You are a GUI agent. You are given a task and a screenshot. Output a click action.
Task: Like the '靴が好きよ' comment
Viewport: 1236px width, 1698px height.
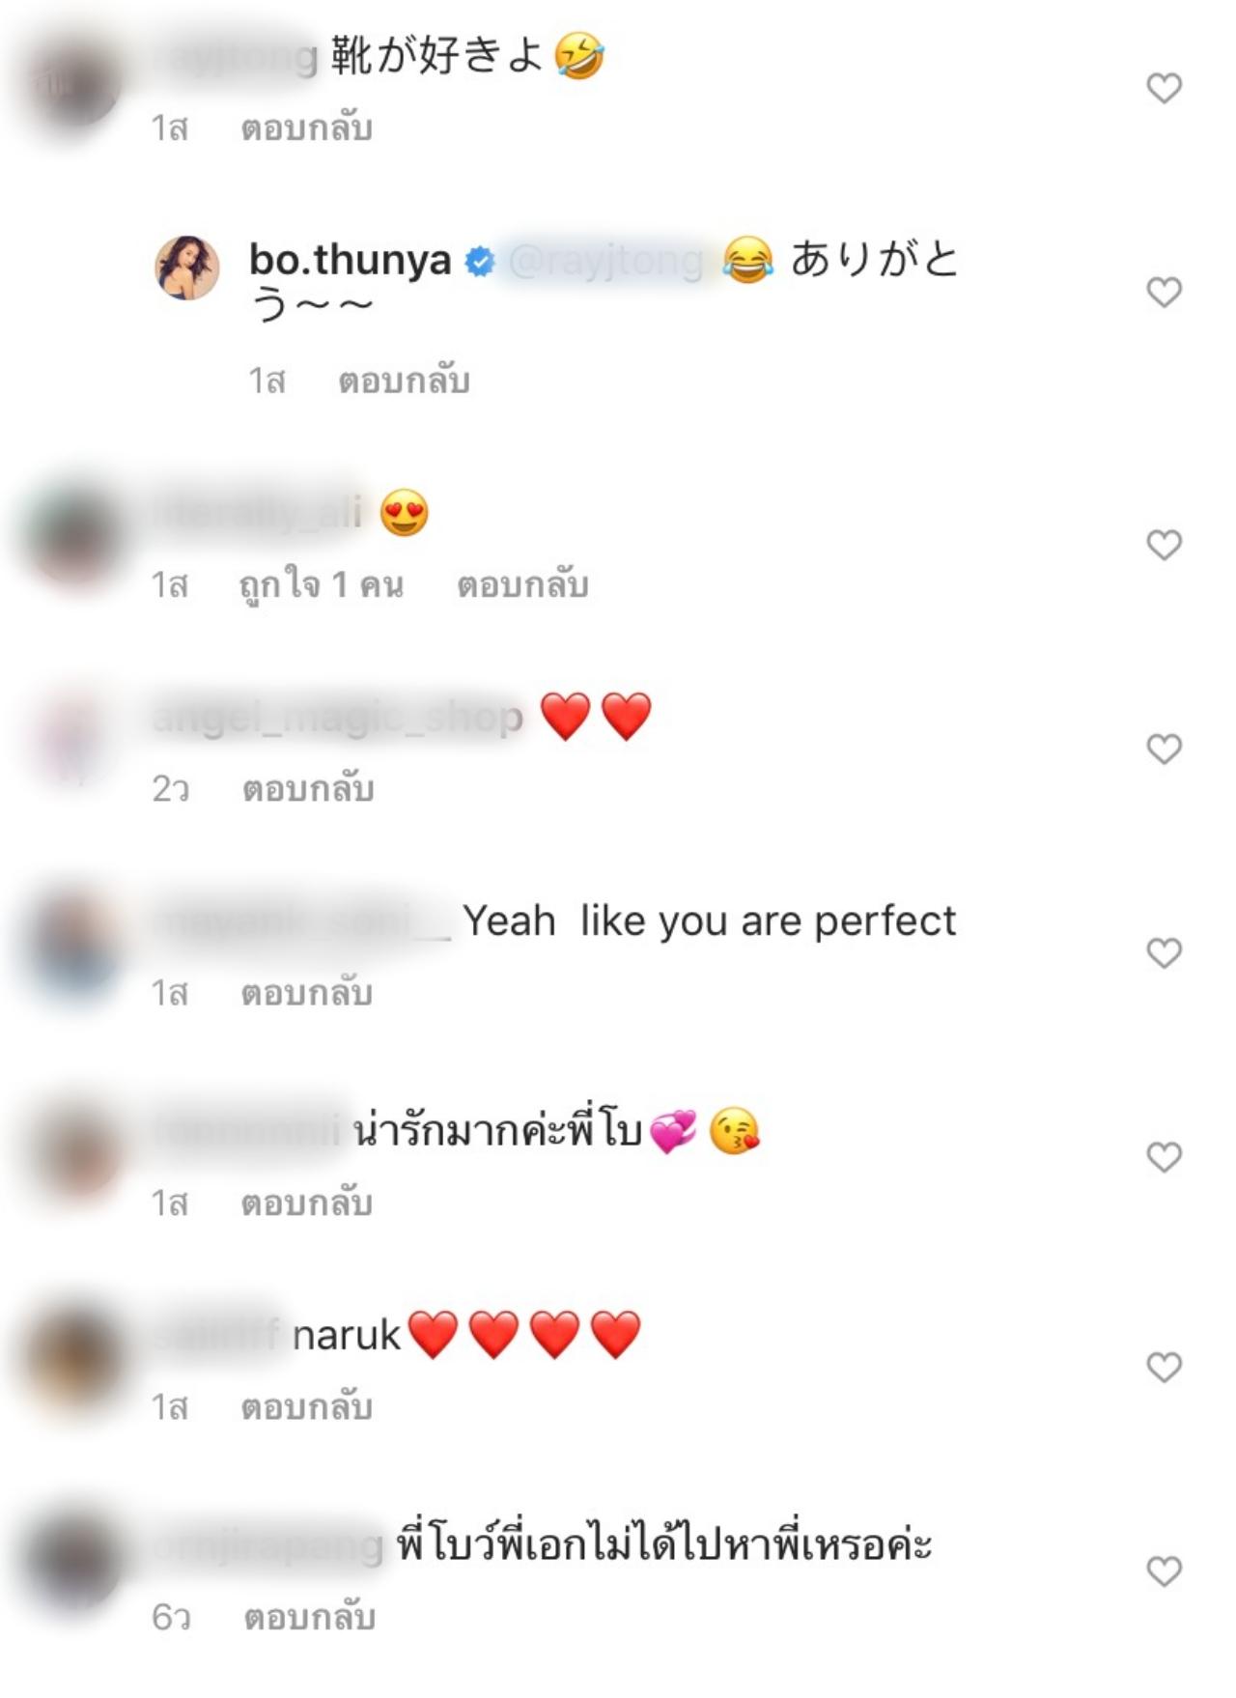(x=1164, y=88)
